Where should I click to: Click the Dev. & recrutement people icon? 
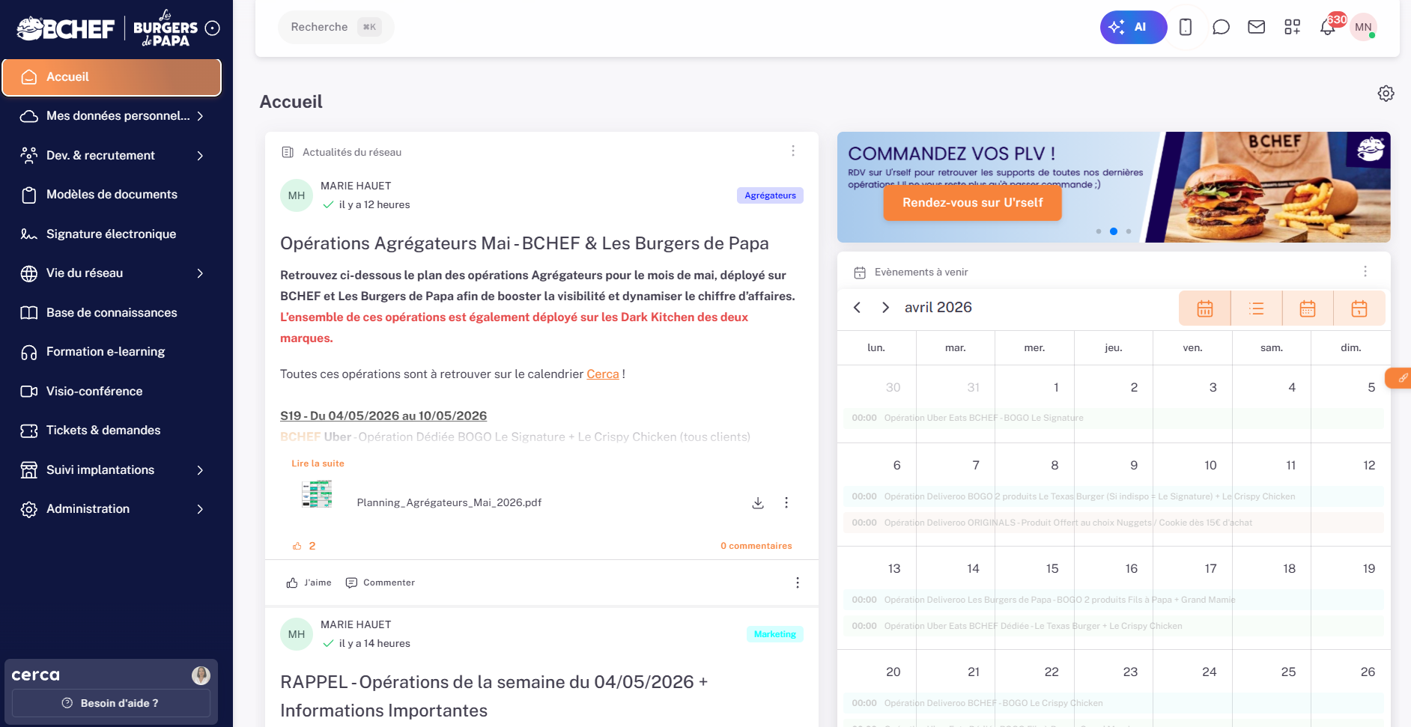[29, 156]
